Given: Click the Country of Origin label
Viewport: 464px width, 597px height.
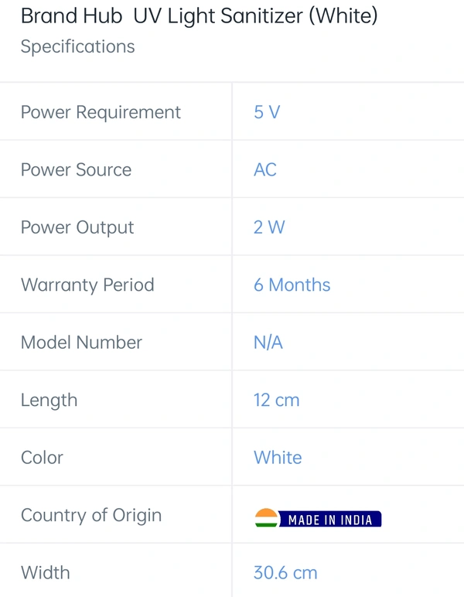Looking at the screenshot, I should (x=91, y=516).
